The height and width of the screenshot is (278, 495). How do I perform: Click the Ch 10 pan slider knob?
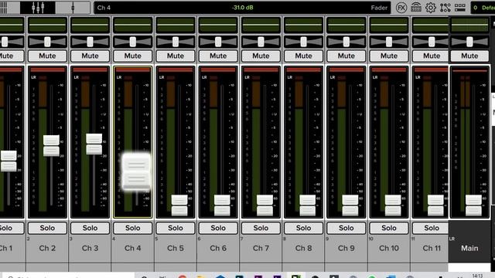tap(389, 42)
